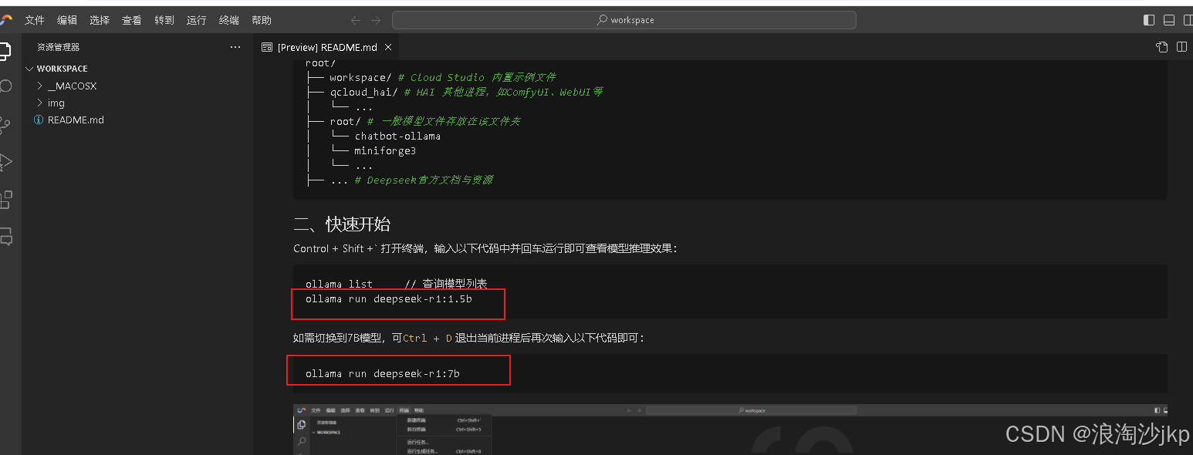
Task: Open the 运行 menu
Action: coord(197,20)
